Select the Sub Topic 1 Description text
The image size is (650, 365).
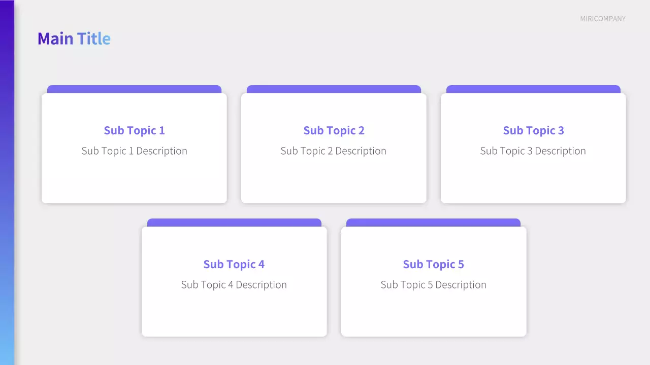coord(134,151)
